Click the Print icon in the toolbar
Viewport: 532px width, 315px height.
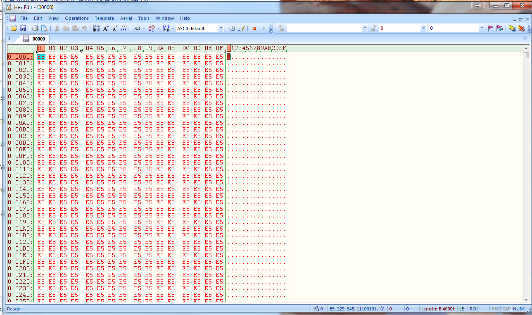[x=36, y=29]
